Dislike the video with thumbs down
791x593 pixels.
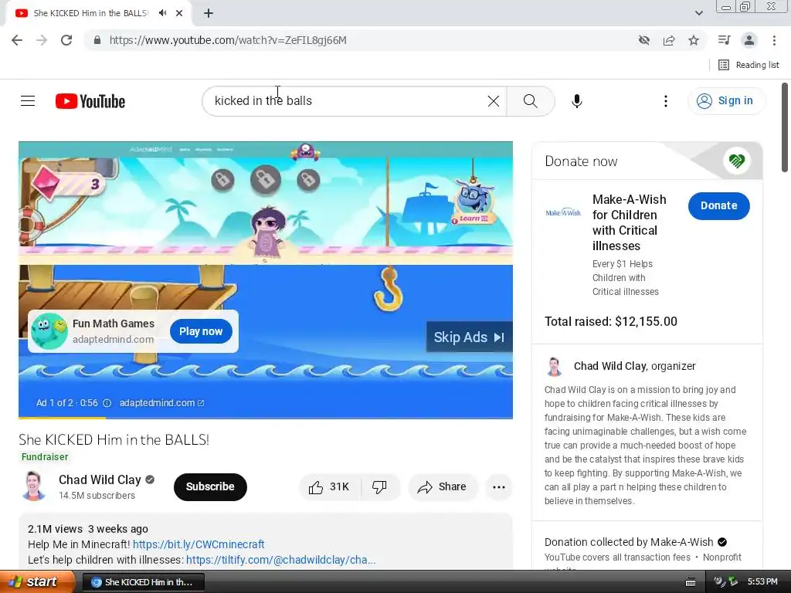point(379,486)
